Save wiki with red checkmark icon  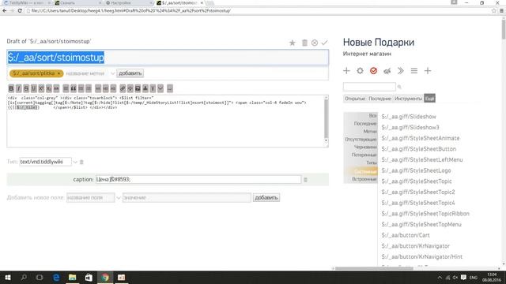point(373,70)
